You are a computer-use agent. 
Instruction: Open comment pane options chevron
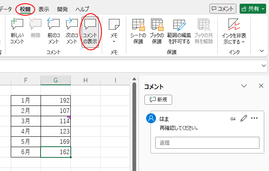pos(244,86)
